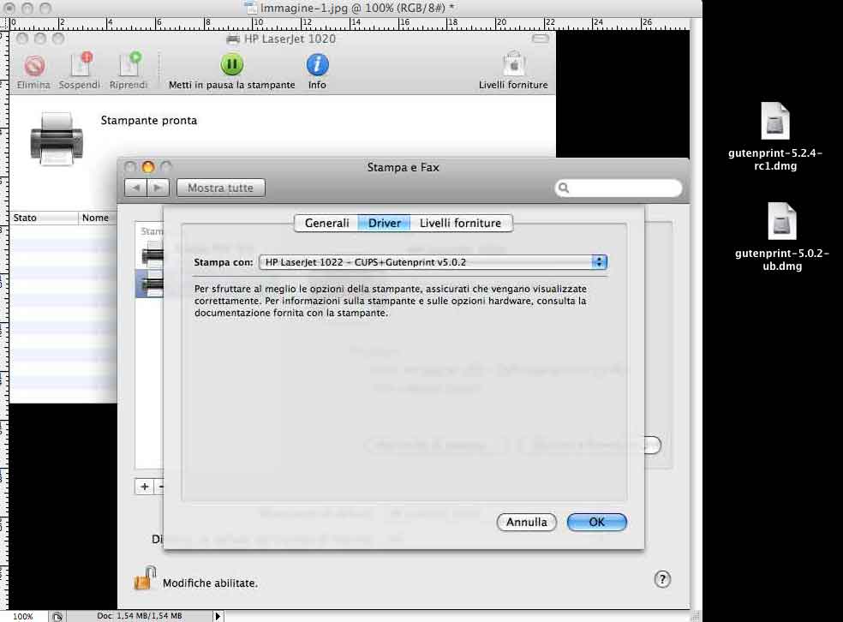Click the large printer icon beside Stampante pronta
Viewport: 843px width, 622px height.
[x=57, y=139]
